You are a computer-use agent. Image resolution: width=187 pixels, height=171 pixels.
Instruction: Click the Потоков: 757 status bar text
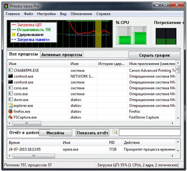[28, 165]
